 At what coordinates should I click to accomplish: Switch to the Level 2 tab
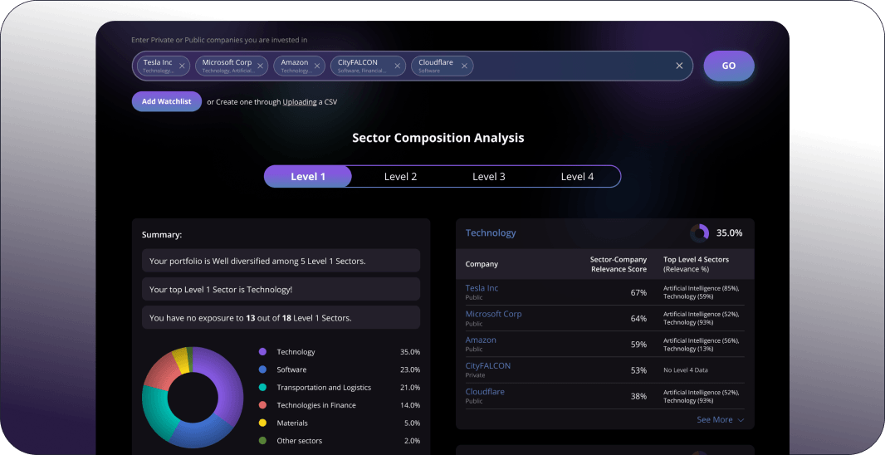click(400, 177)
